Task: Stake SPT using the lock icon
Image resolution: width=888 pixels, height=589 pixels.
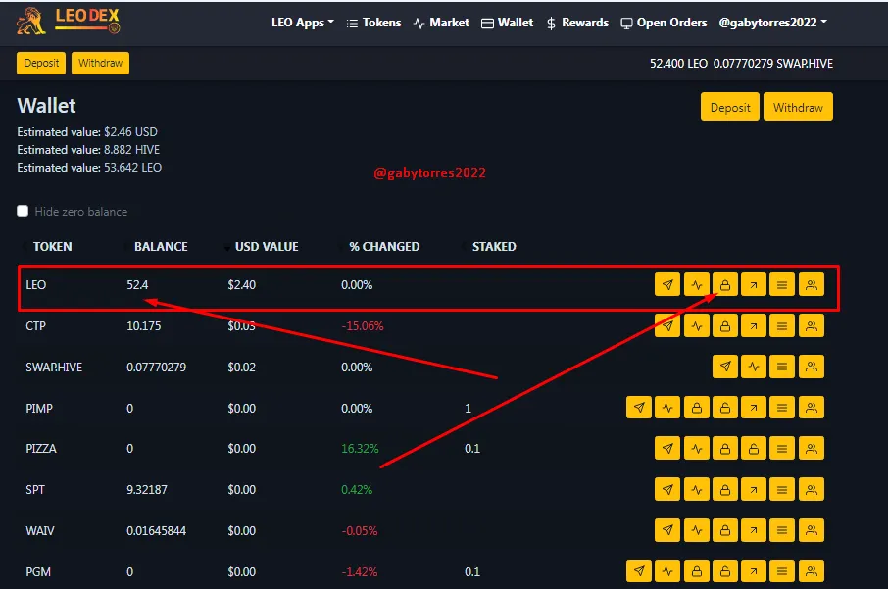Action: coord(725,489)
